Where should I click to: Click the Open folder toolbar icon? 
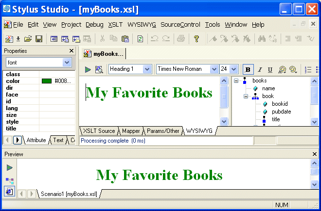[x=28, y=39]
